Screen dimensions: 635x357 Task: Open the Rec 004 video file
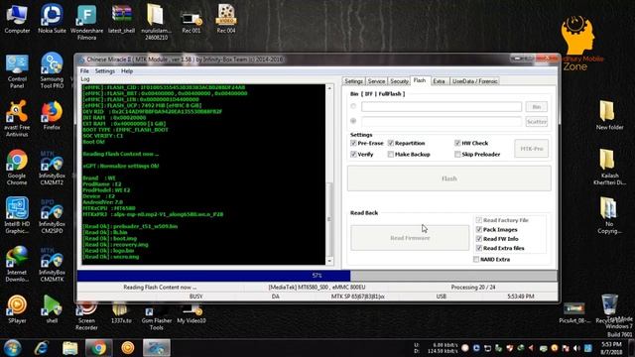226,19
